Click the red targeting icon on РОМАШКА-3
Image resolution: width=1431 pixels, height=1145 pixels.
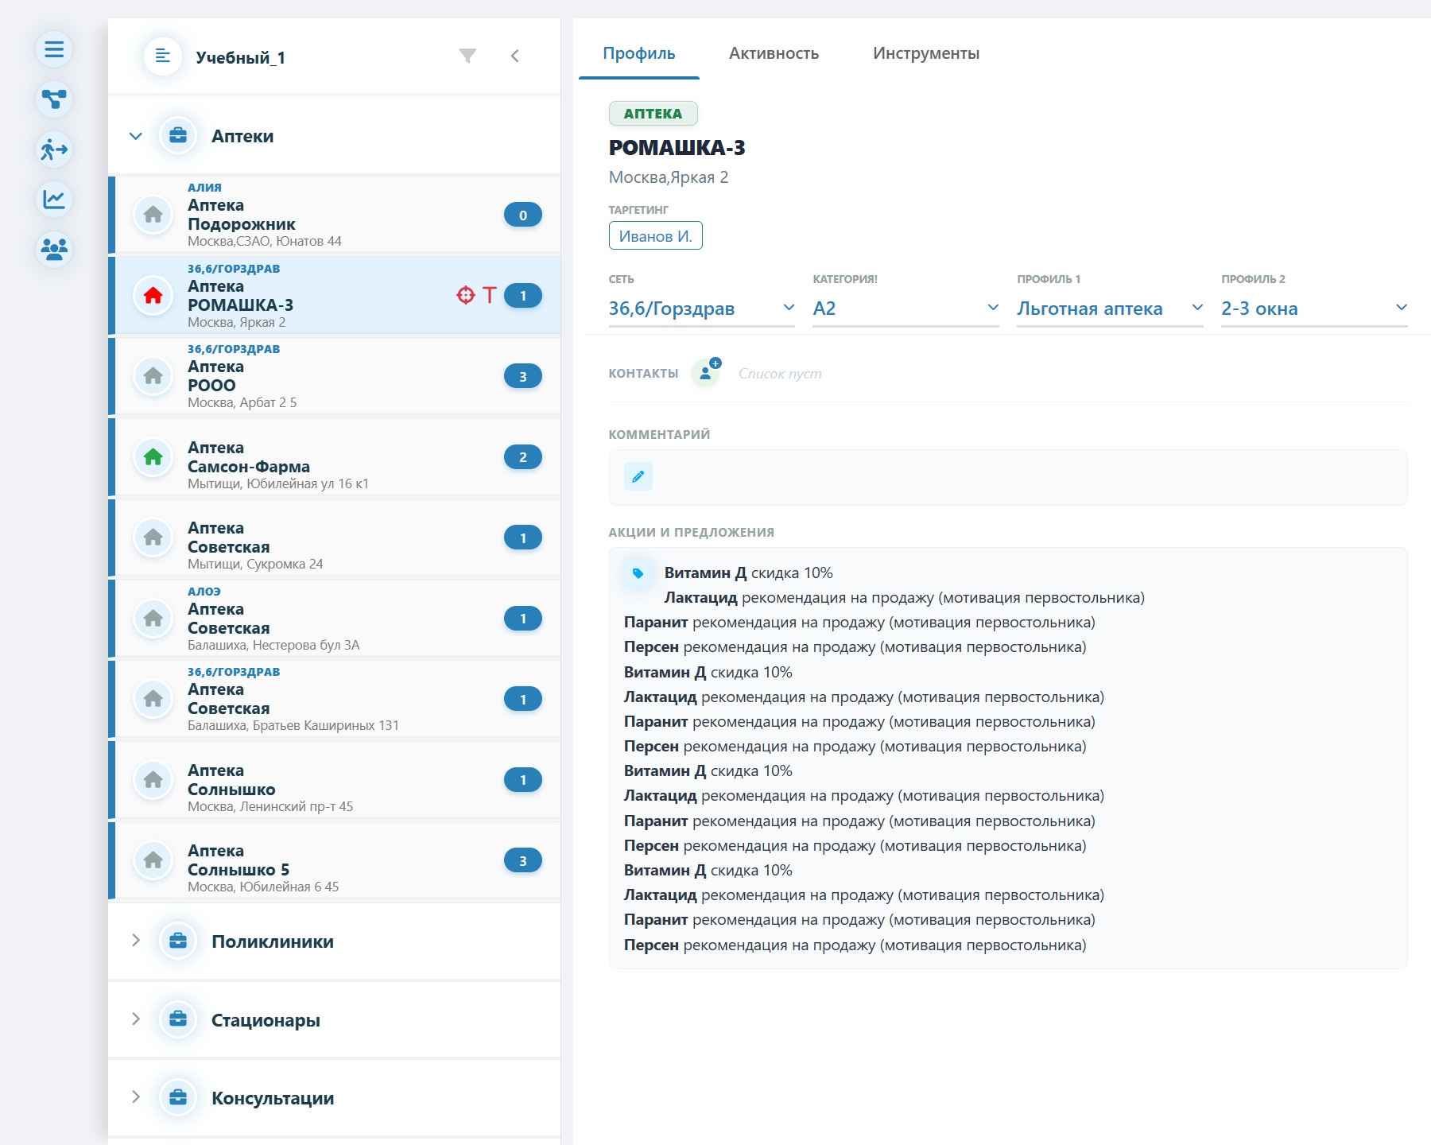click(x=466, y=294)
